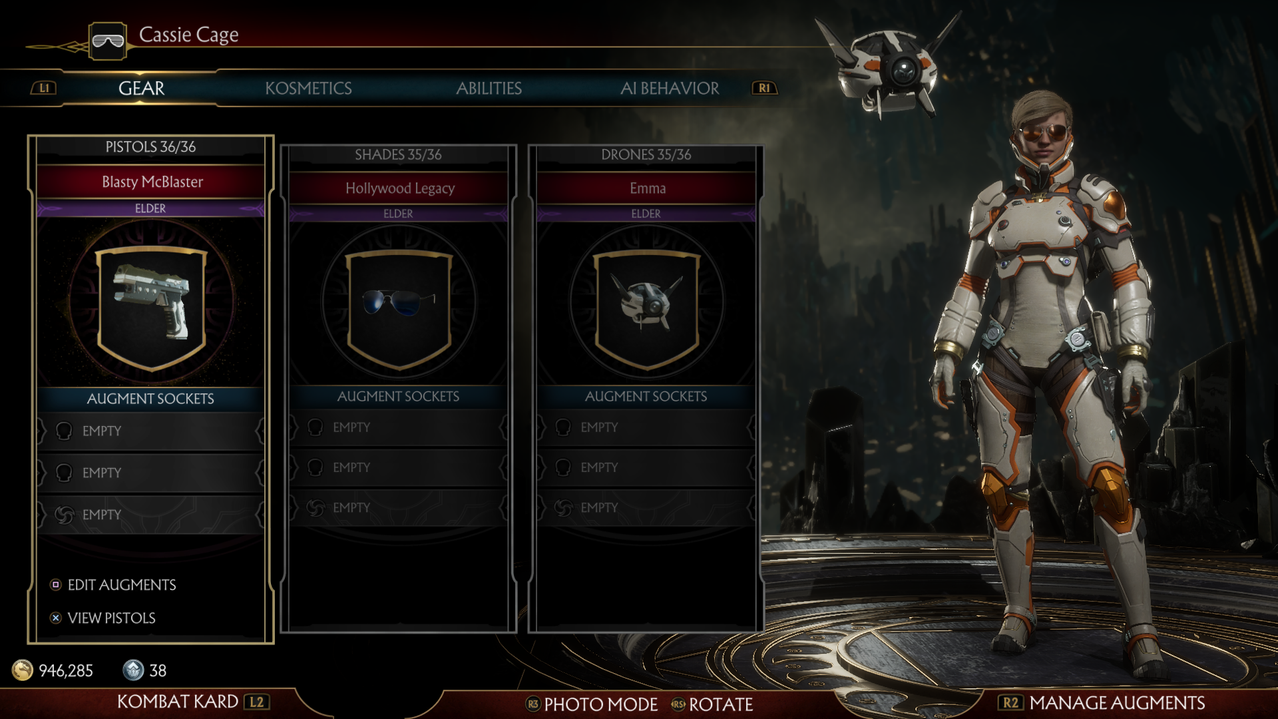Click the R1 shoulder button icon
1278x719 pixels.
coord(764,88)
